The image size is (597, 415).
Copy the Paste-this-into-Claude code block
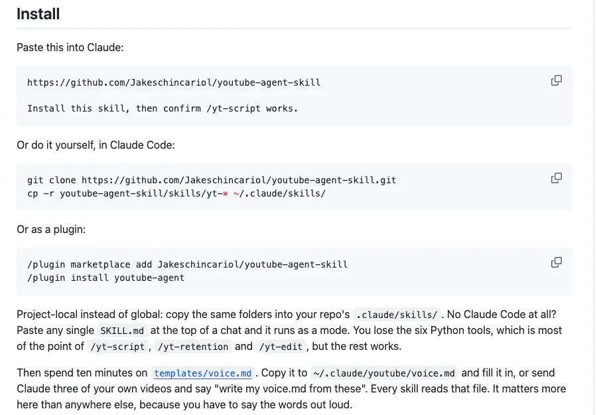click(x=557, y=80)
